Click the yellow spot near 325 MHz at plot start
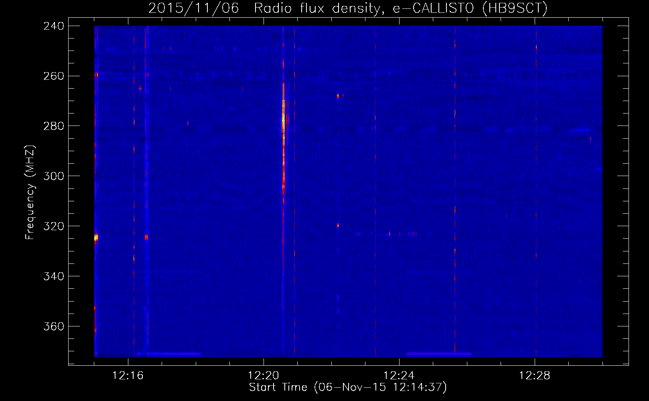Image resolution: width=649 pixels, height=401 pixels. (x=96, y=238)
